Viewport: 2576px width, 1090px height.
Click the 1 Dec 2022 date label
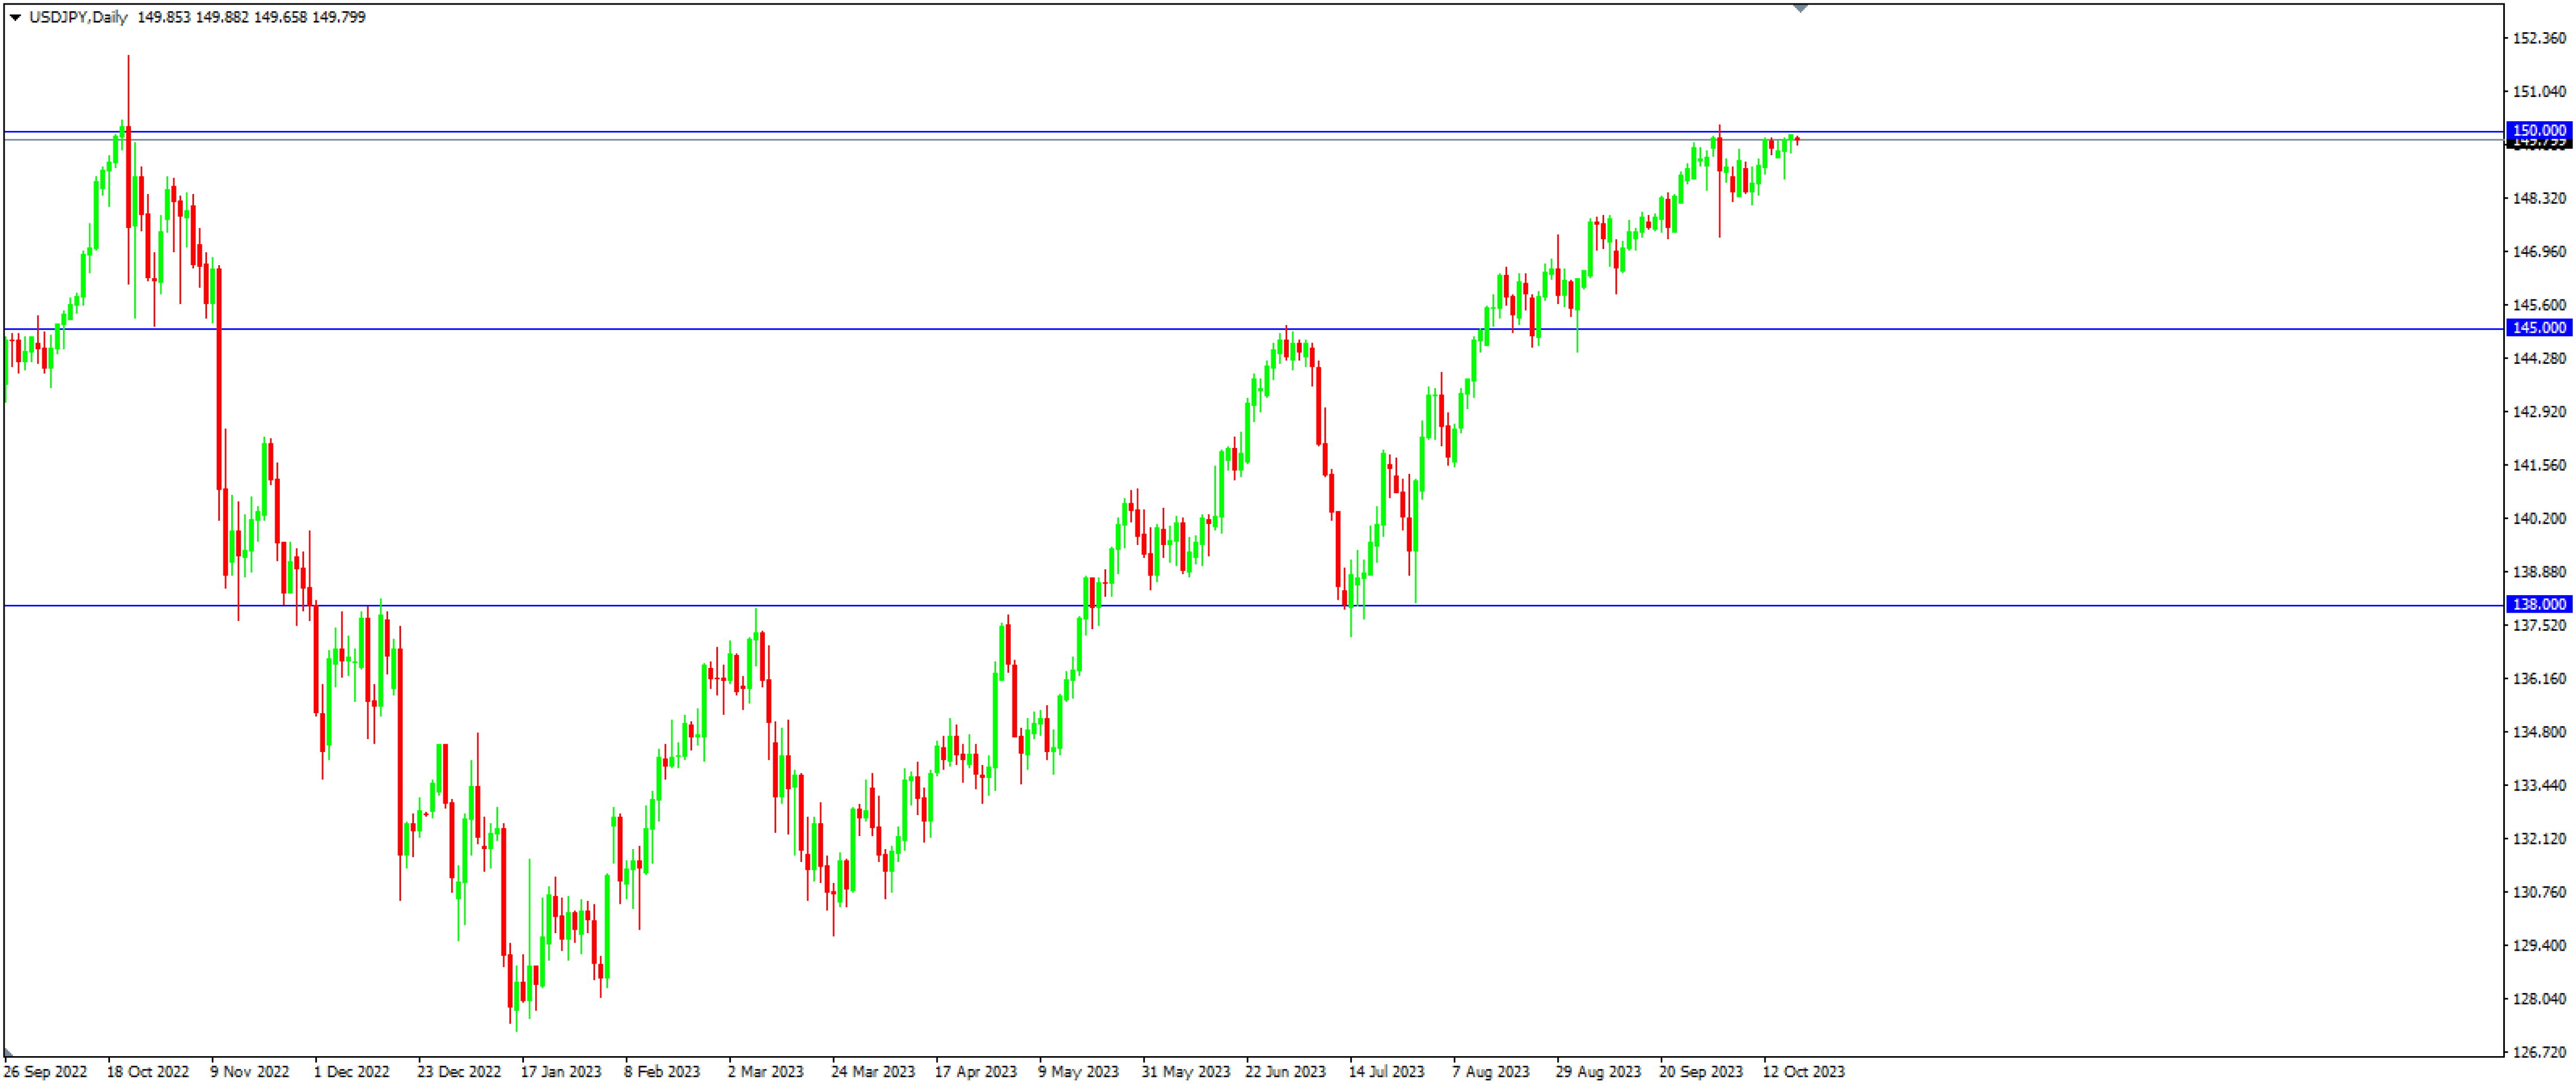(x=351, y=1072)
